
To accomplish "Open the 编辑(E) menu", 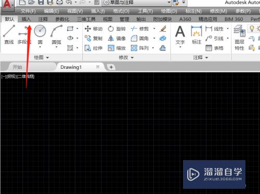I will point(51,11).
